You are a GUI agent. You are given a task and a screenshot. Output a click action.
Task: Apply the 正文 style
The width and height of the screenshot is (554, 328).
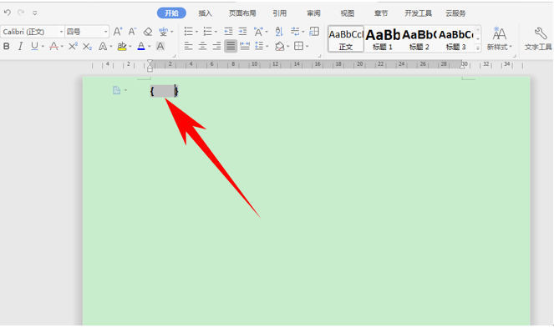click(346, 39)
